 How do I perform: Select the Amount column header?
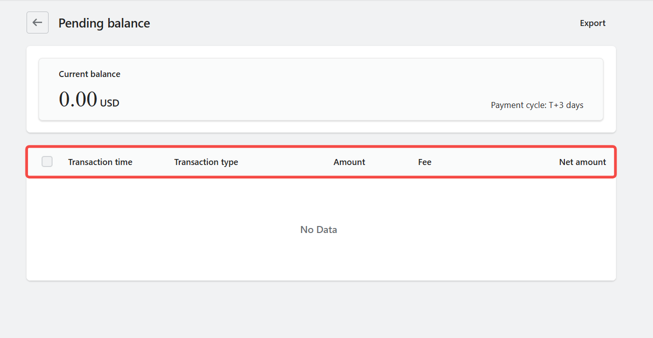coord(349,162)
